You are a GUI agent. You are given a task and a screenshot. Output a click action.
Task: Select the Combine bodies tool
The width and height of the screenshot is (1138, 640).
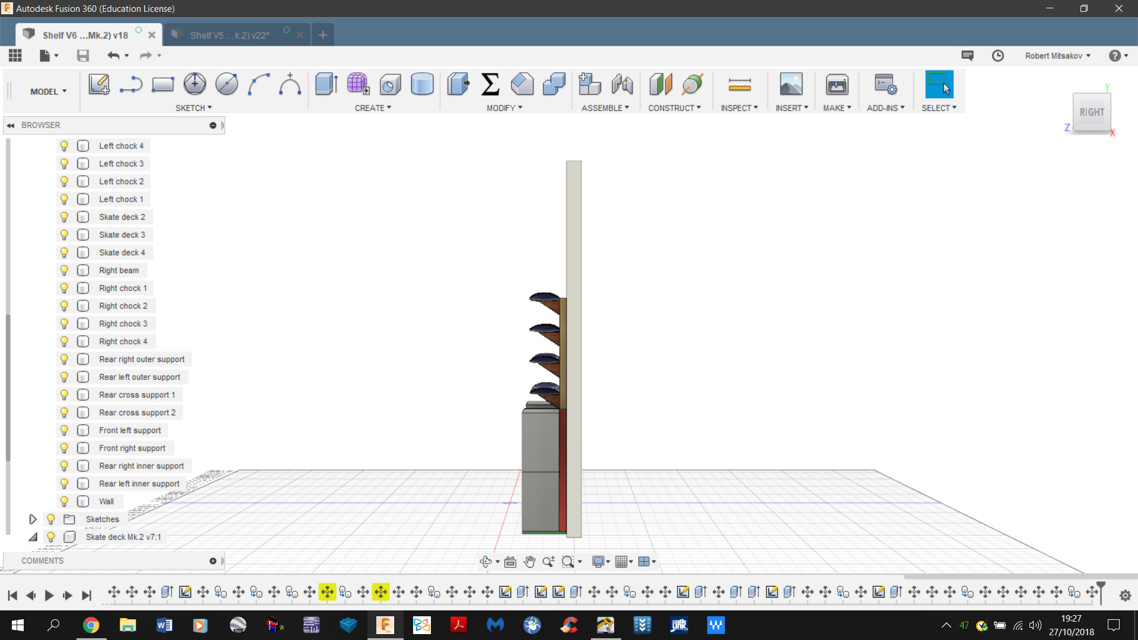click(554, 84)
